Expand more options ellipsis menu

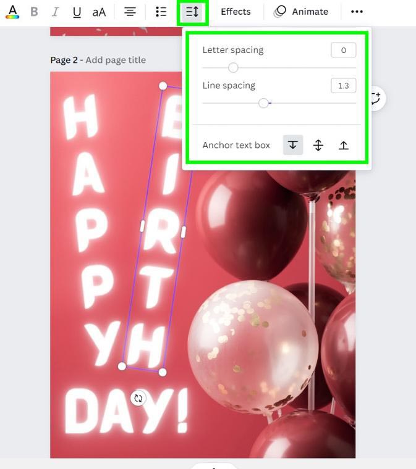tap(357, 12)
